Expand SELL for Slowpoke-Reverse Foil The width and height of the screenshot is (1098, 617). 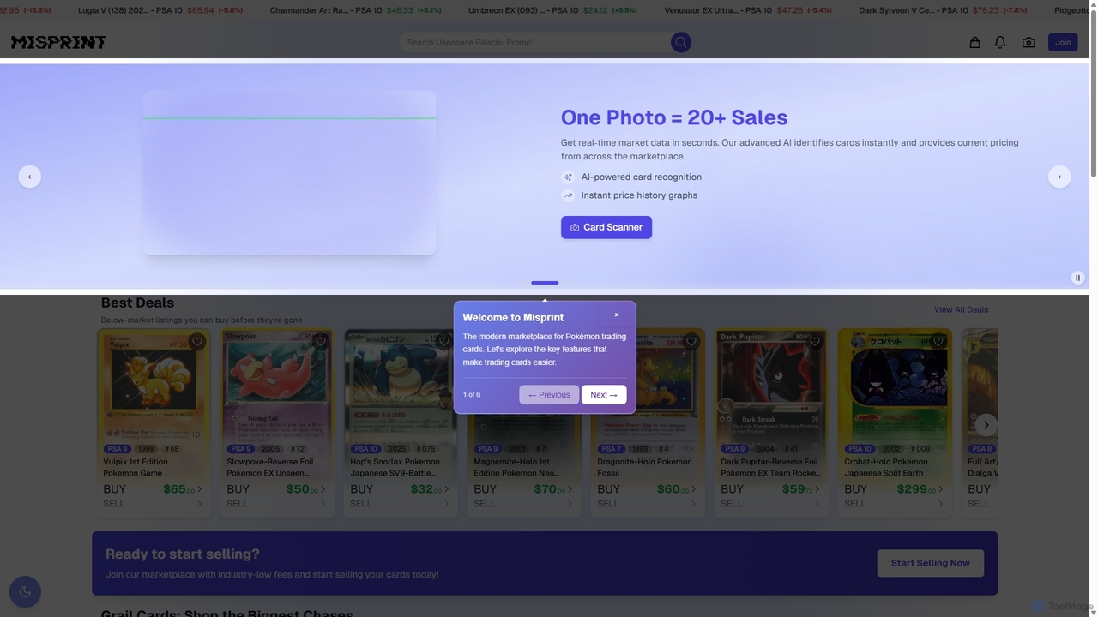[276, 504]
